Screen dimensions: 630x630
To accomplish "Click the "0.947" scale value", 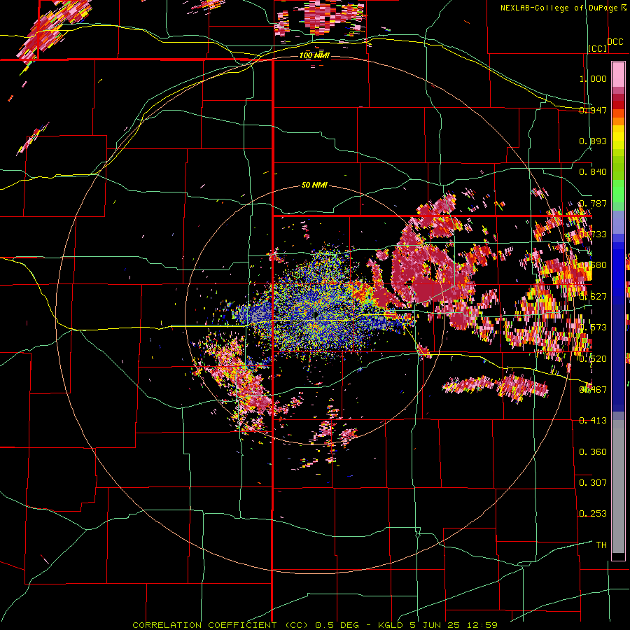I will tap(593, 110).
